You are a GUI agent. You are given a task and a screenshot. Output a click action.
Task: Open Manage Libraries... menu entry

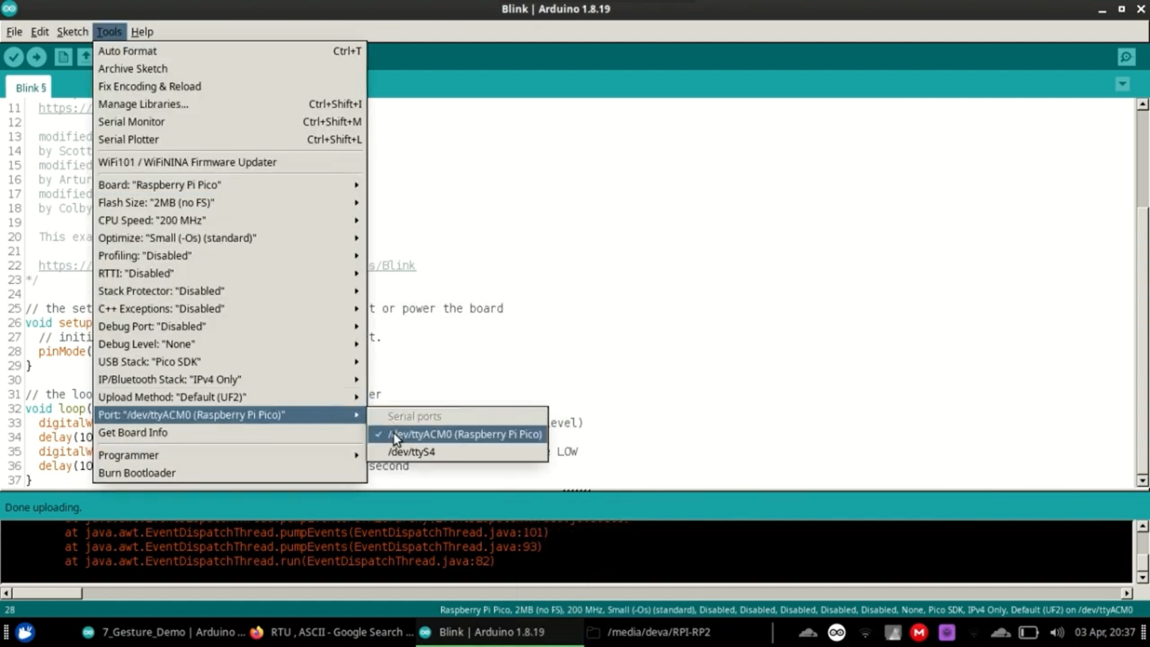230,104
